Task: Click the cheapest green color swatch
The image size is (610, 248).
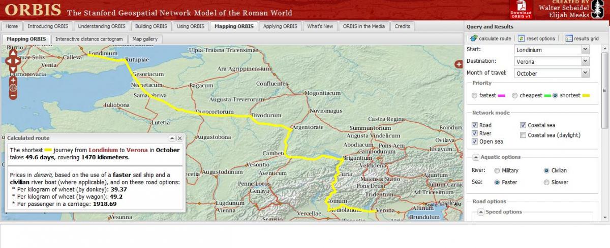Action: coord(547,95)
